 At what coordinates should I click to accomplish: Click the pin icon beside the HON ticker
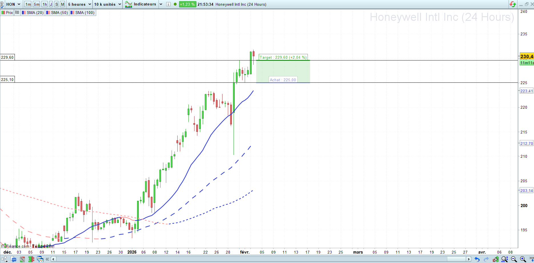2,4
